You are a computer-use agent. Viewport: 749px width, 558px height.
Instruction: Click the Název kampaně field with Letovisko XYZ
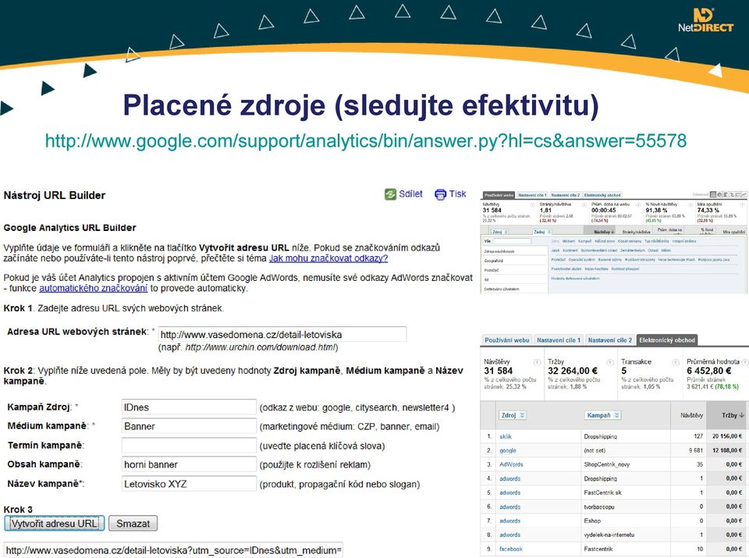point(189,484)
